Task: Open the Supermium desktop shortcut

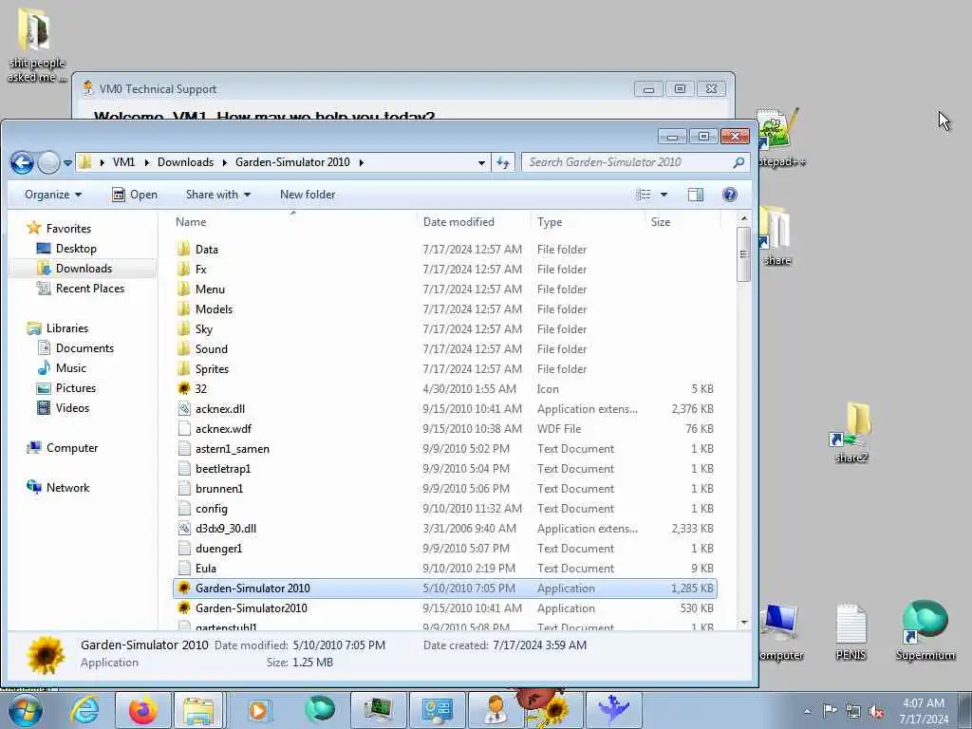Action: (x=925, y=631)
